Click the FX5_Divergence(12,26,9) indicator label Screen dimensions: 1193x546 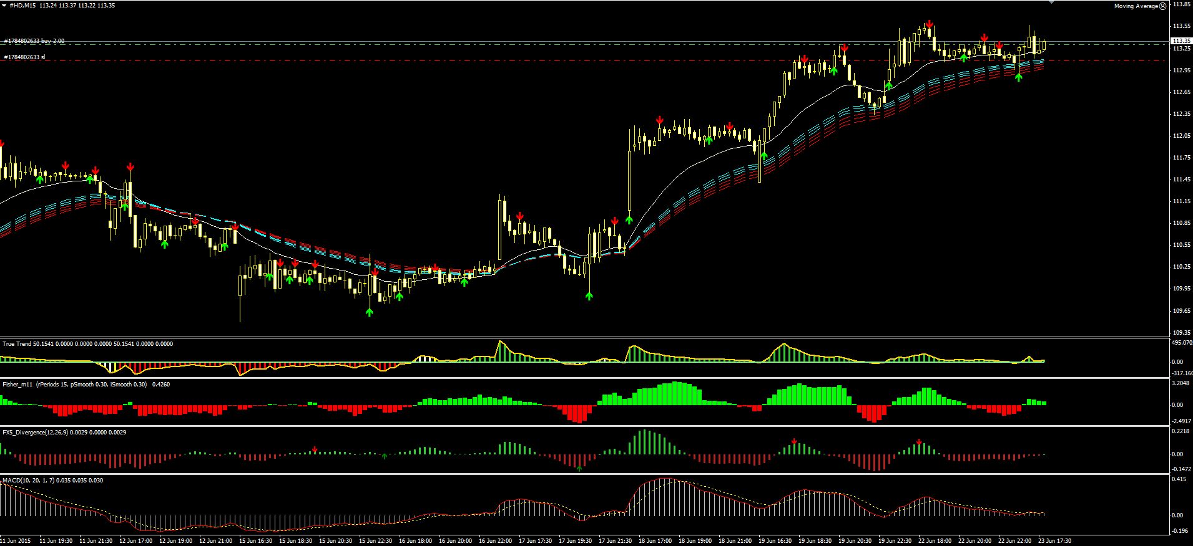pyautogui.click(x=34, y=432)
